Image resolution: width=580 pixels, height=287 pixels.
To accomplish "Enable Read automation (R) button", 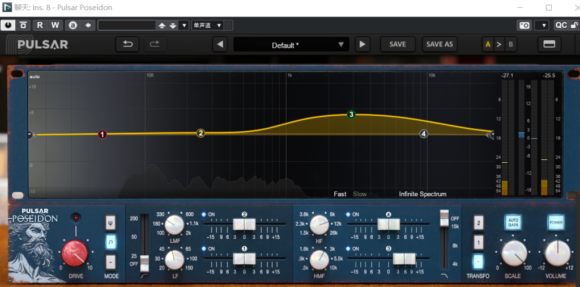I will point(40,25).
